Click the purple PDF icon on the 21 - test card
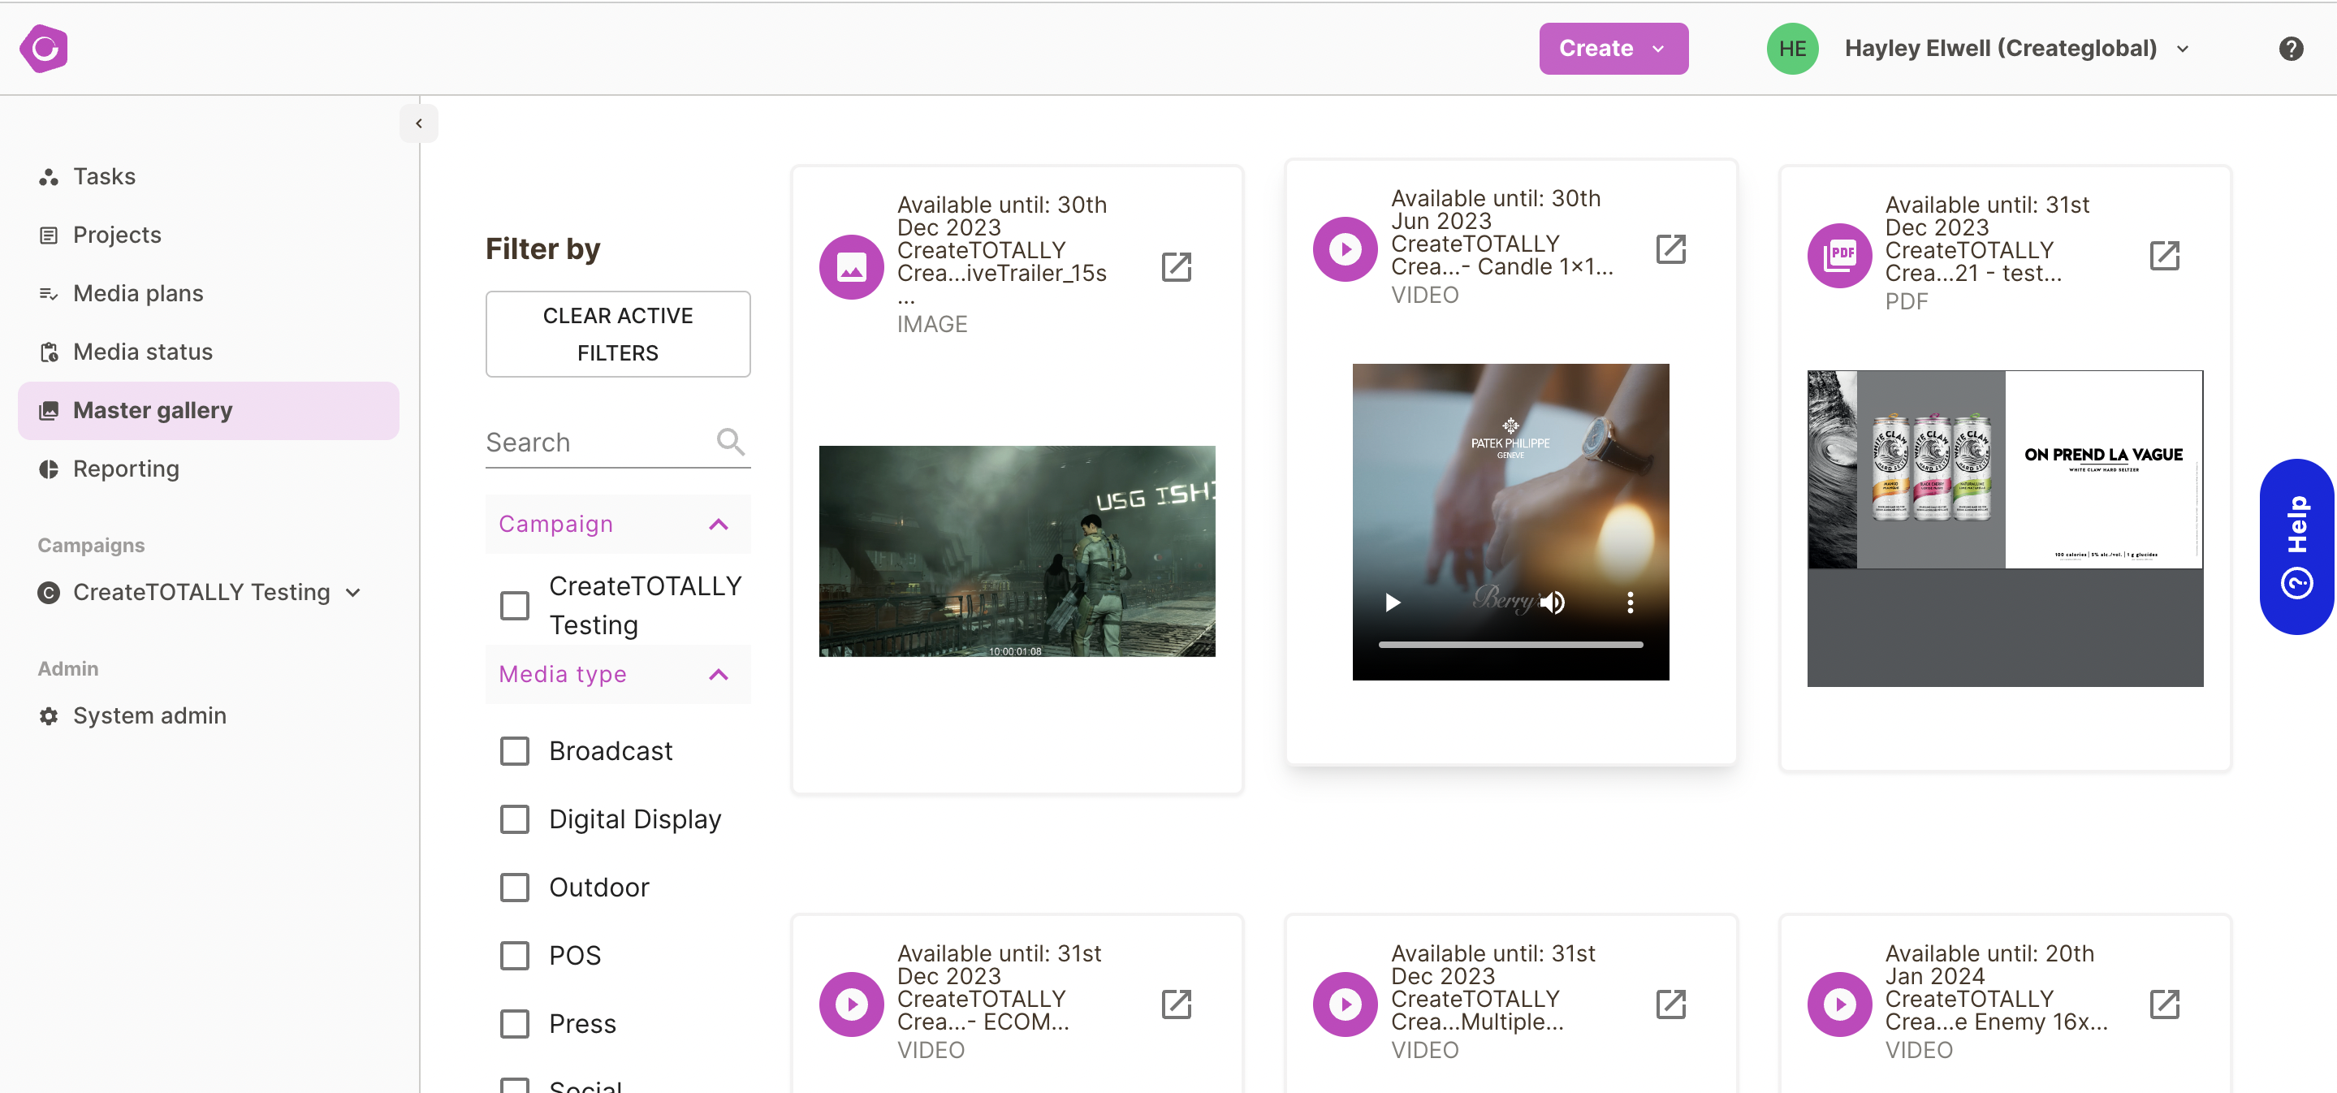The height and width of the screenshot is (1093, 2337). pos(1839,256)
